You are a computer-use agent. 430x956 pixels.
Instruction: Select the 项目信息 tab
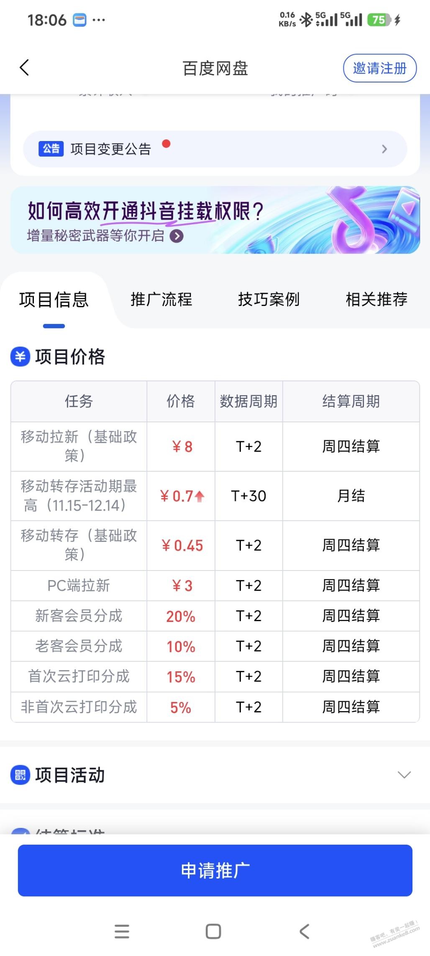tap(54, 300)
